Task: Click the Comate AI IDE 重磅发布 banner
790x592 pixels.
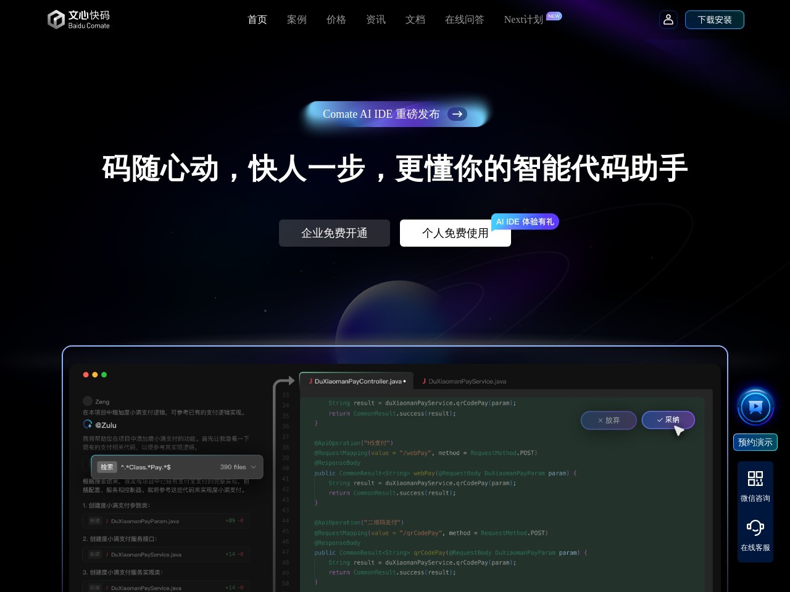Action: [395, 114]
